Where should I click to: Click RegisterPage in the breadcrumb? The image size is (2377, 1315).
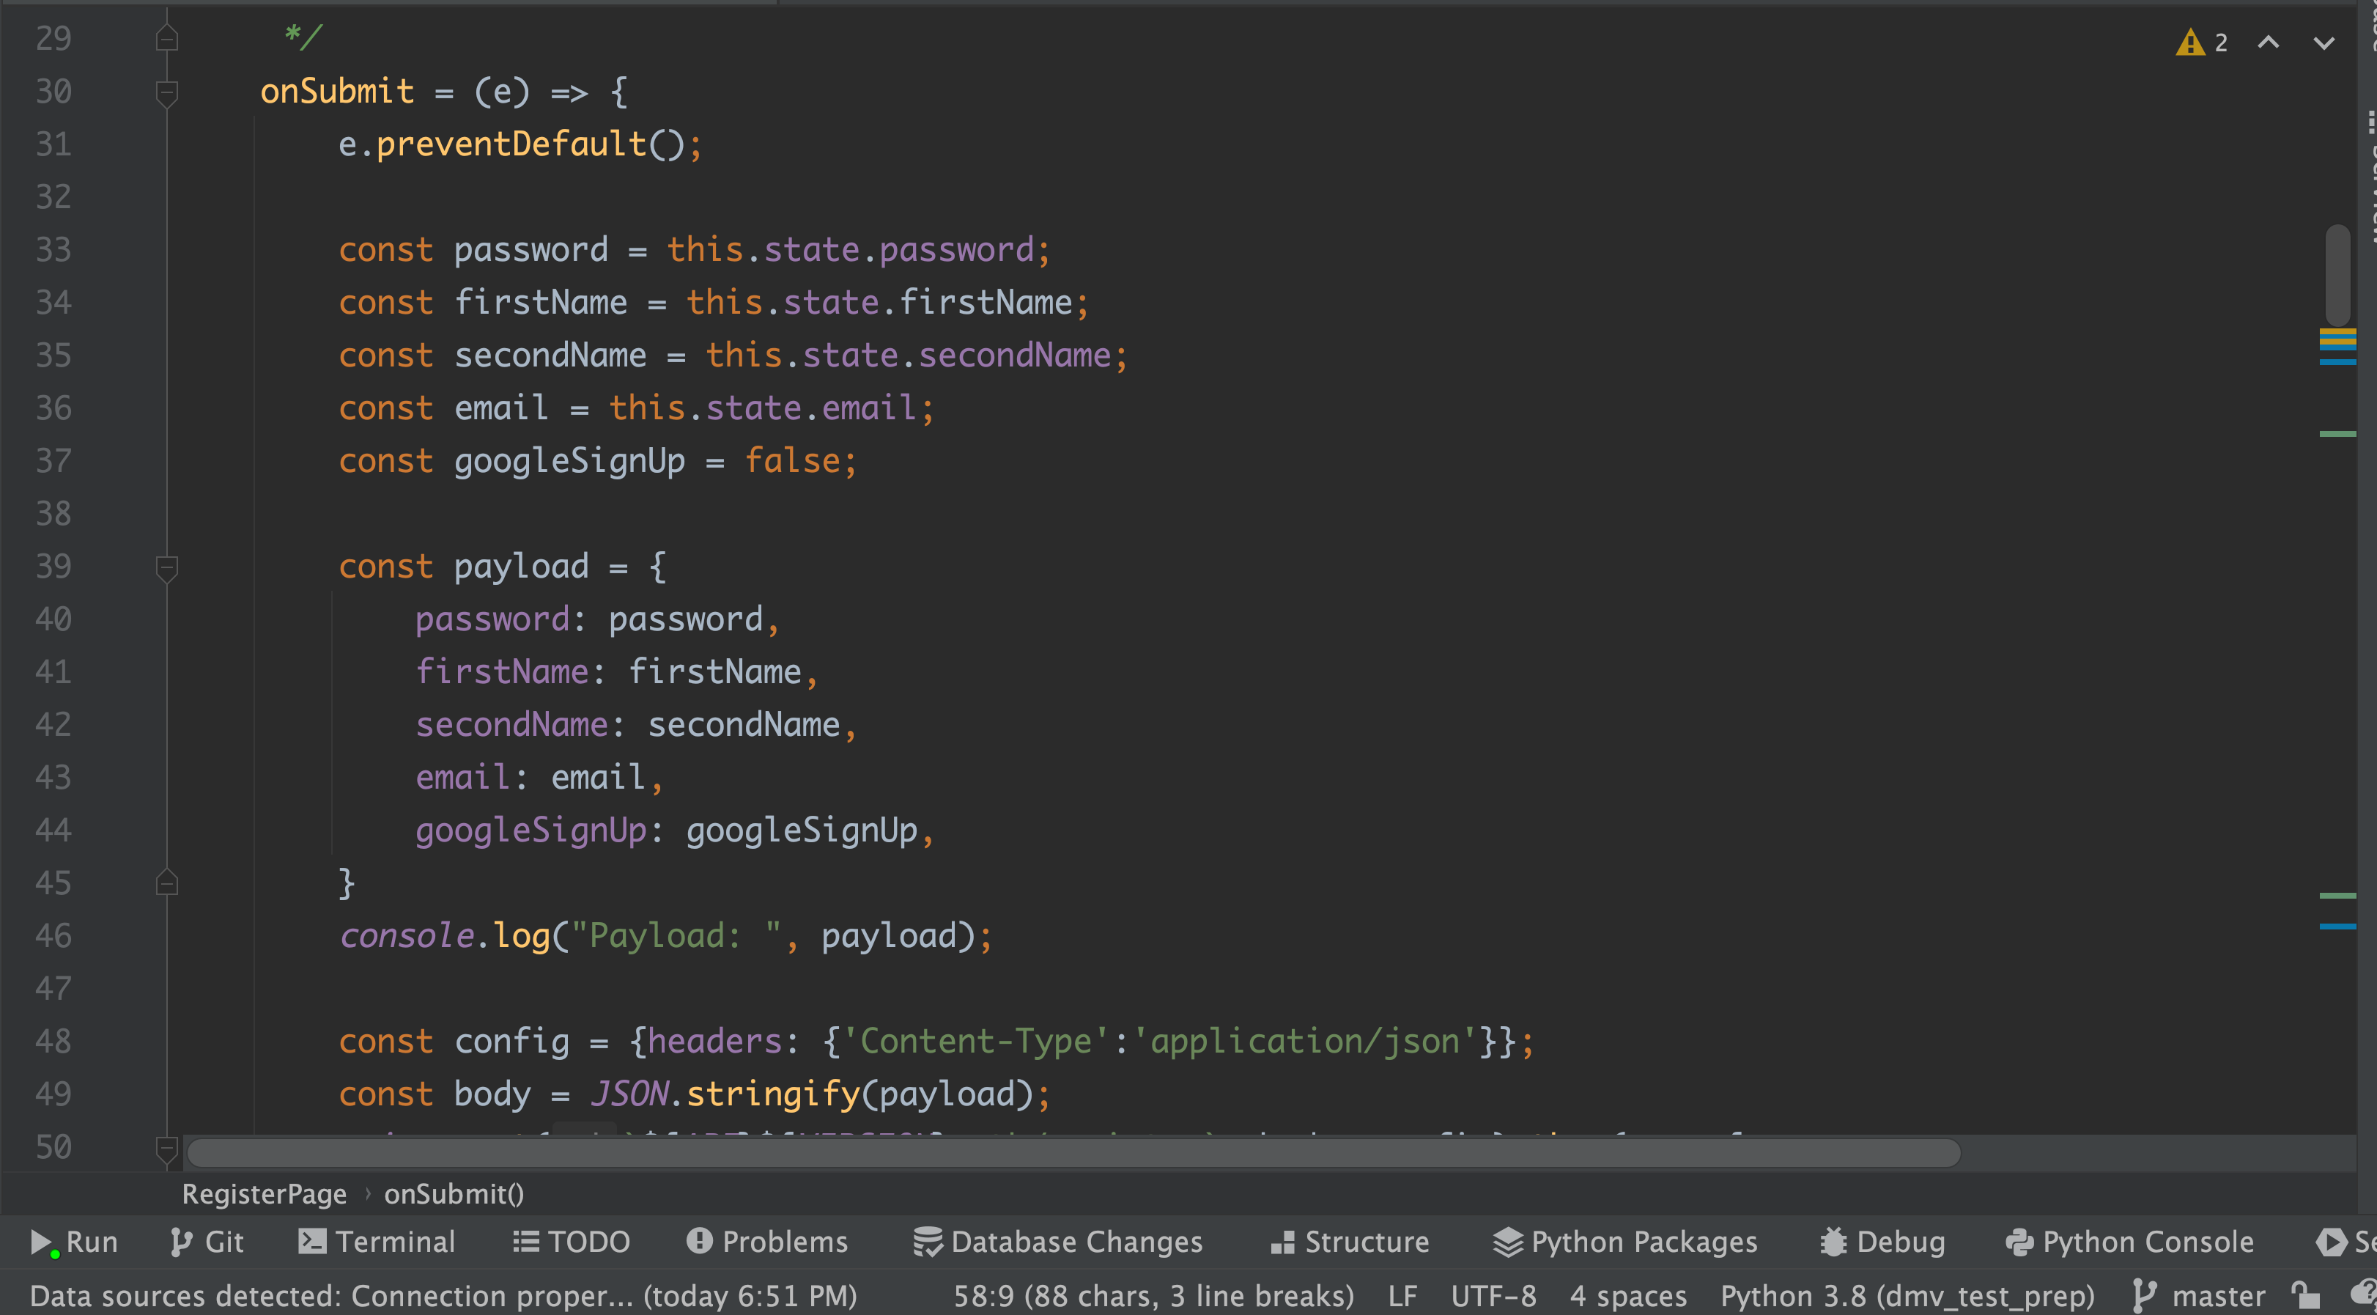[264, 1194]
